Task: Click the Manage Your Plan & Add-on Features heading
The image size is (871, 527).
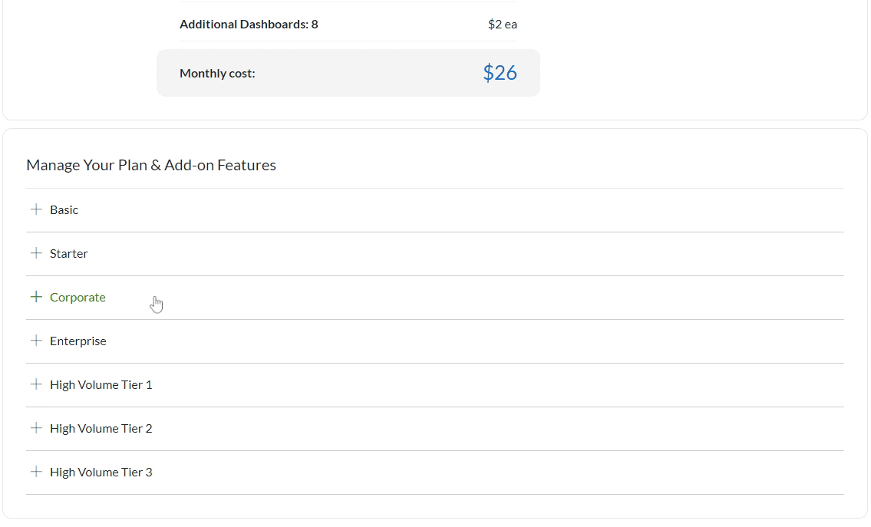Action: tap(151, 165)
